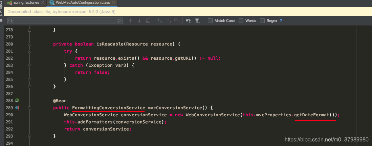The width and height of the screenshot is (372, 146).
Task: Add selection for next occurrence icon
Action: tap(159, 21)
